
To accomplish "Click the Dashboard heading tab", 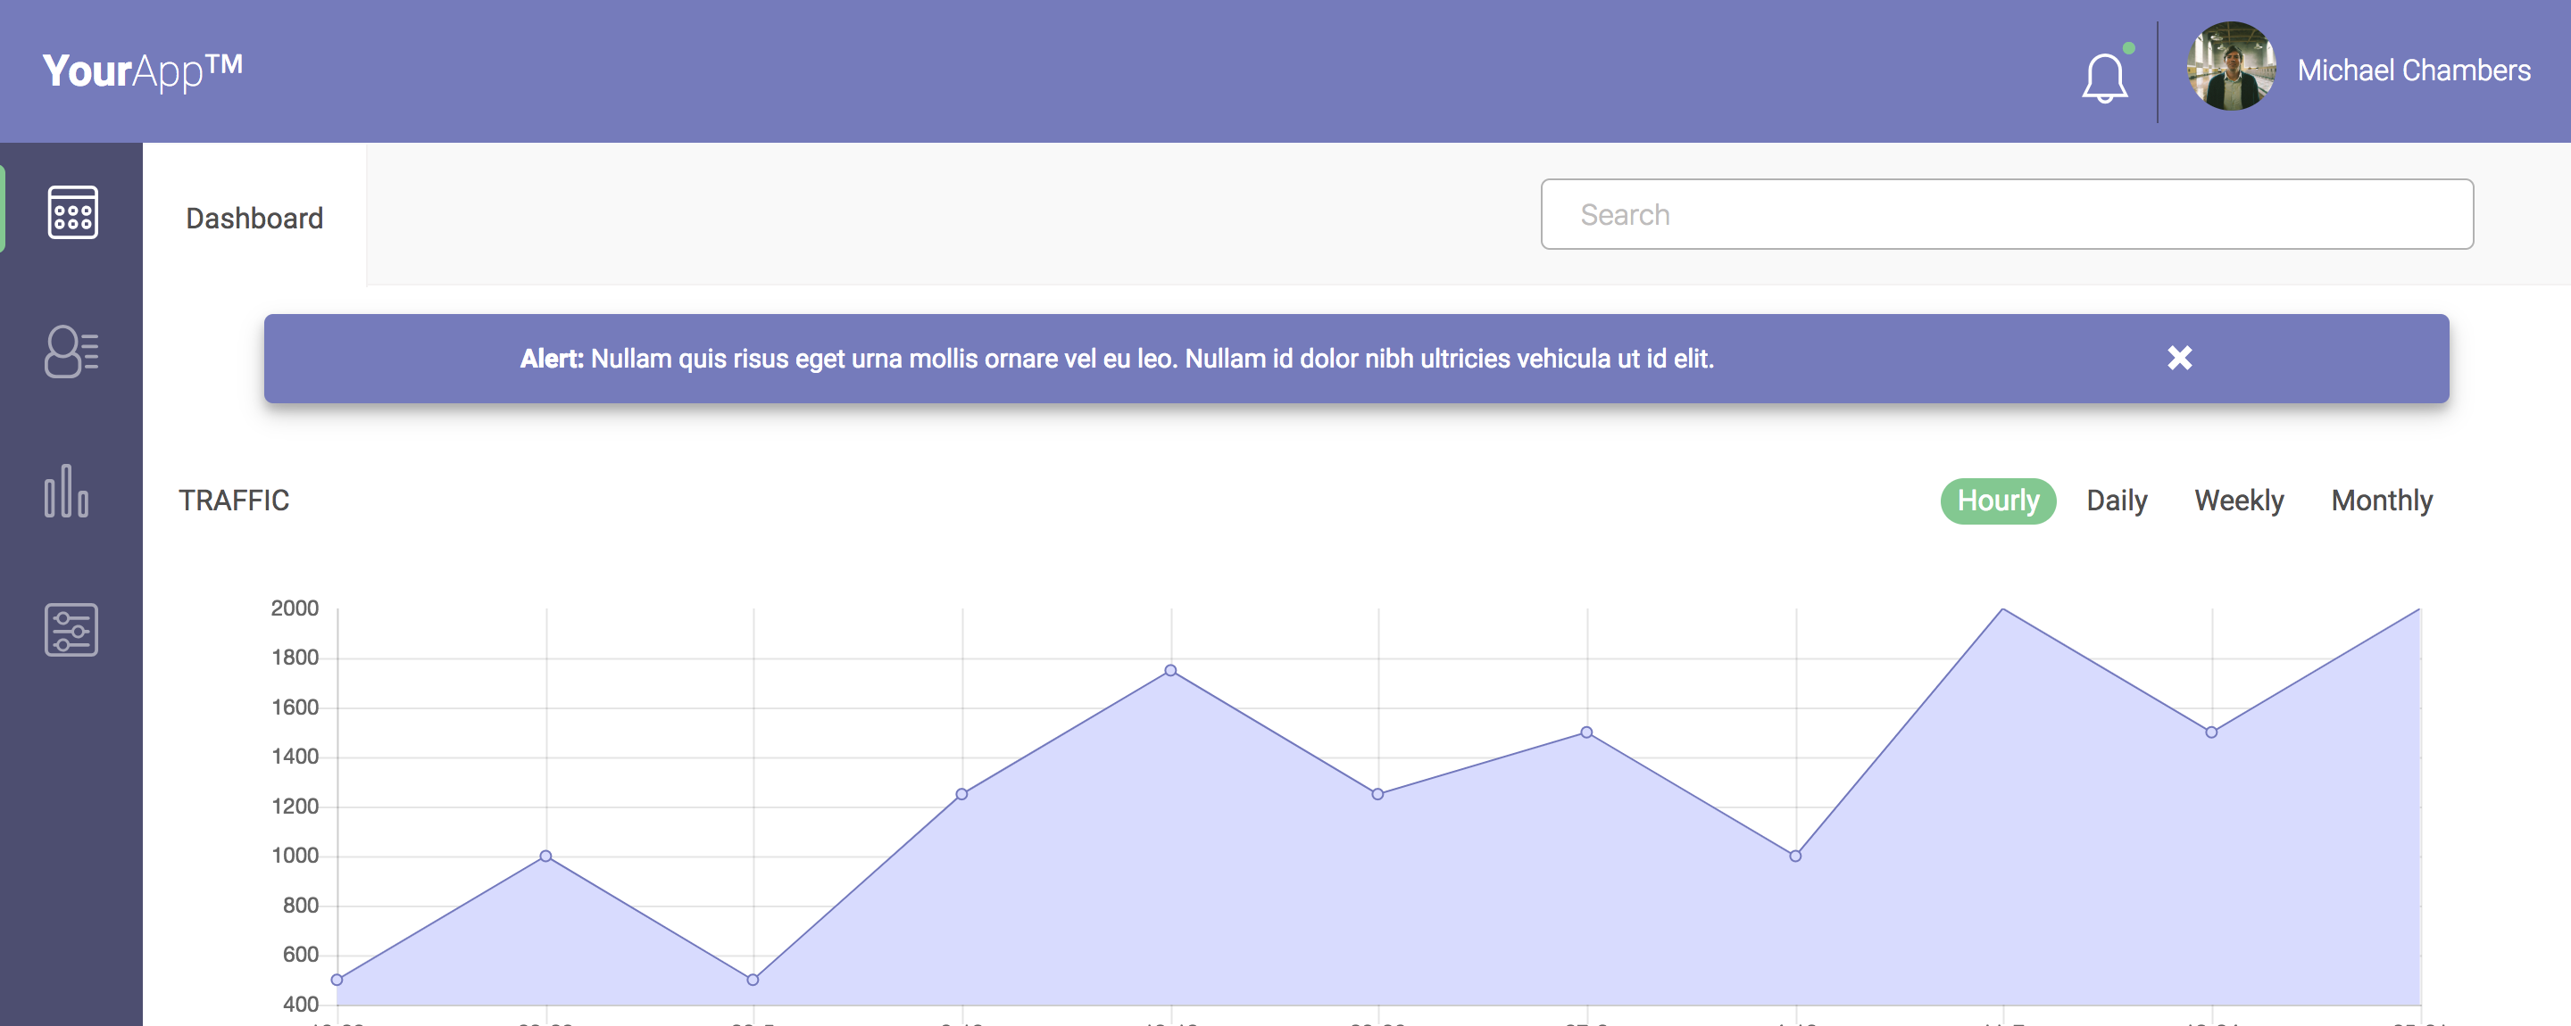I will click(254, 219).
